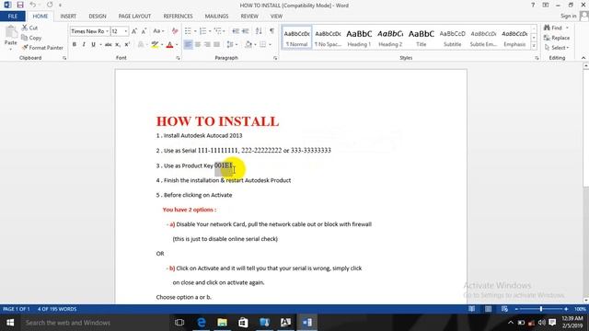Toggle Superscript formatting
Viewport: 589px width, 331px height.
pyautogui.click(x=127, y=44)
